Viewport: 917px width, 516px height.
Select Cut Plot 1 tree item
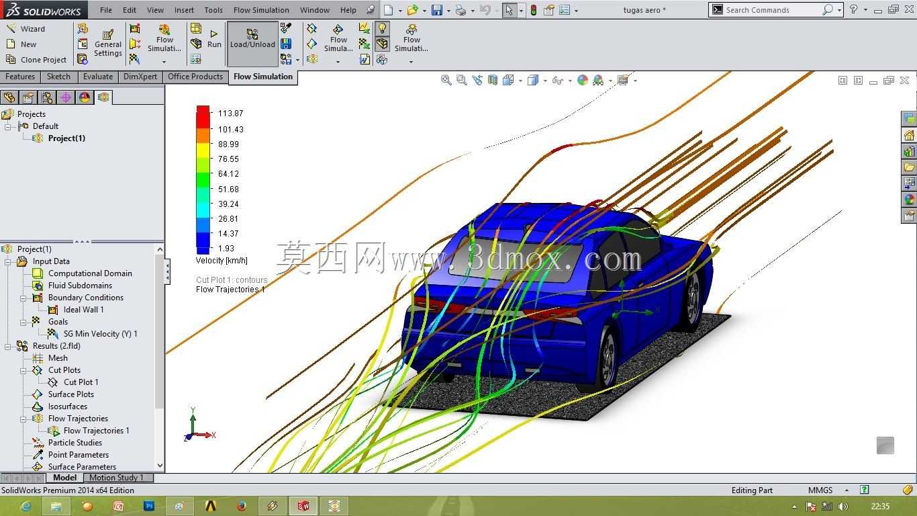tap(73, 382)
